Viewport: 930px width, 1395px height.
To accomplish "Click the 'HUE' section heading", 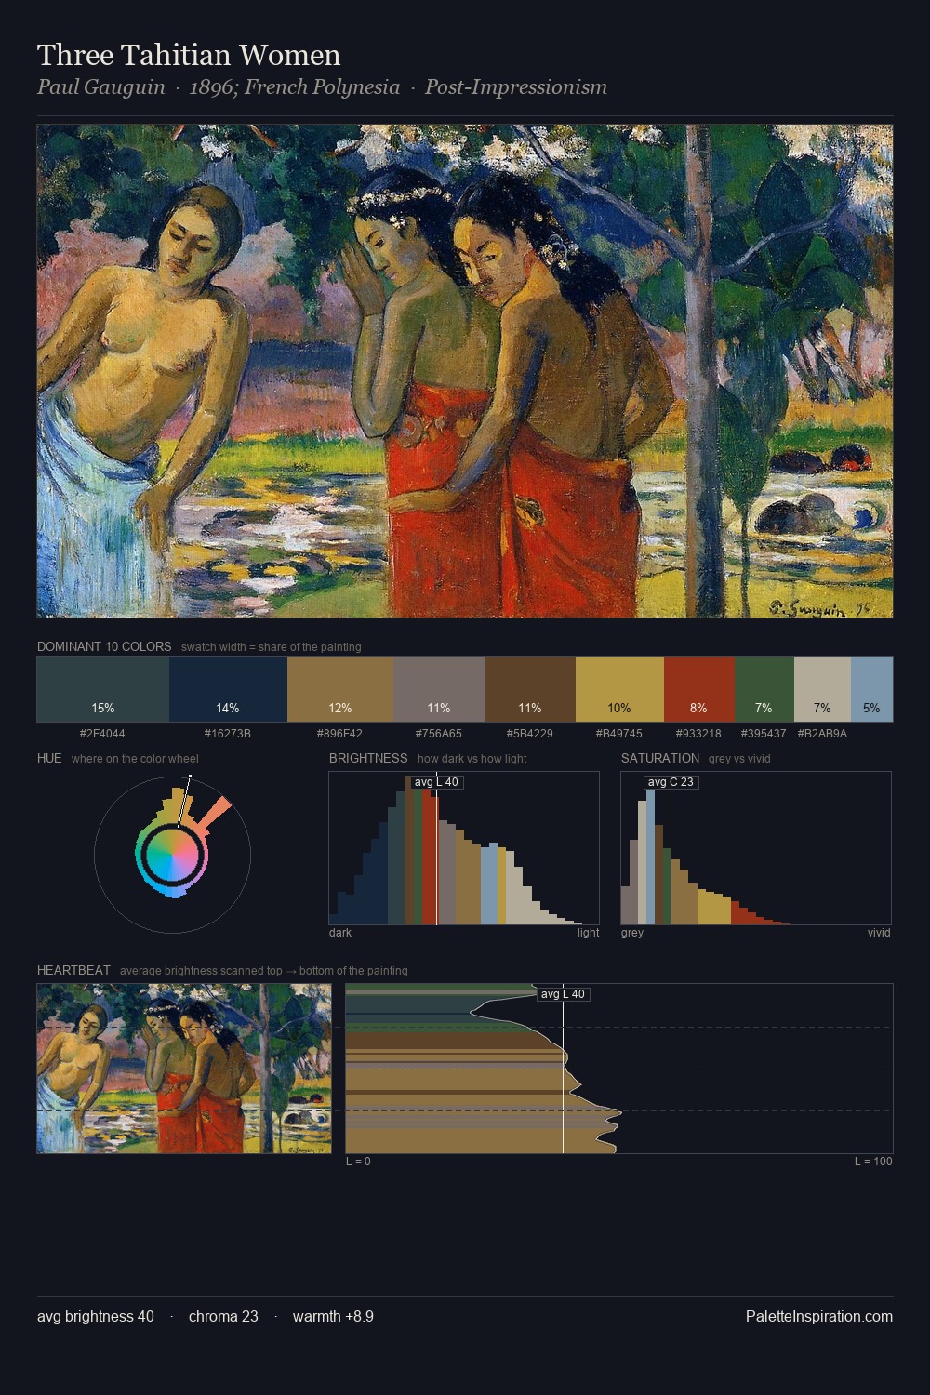I will tap(49, 758).
